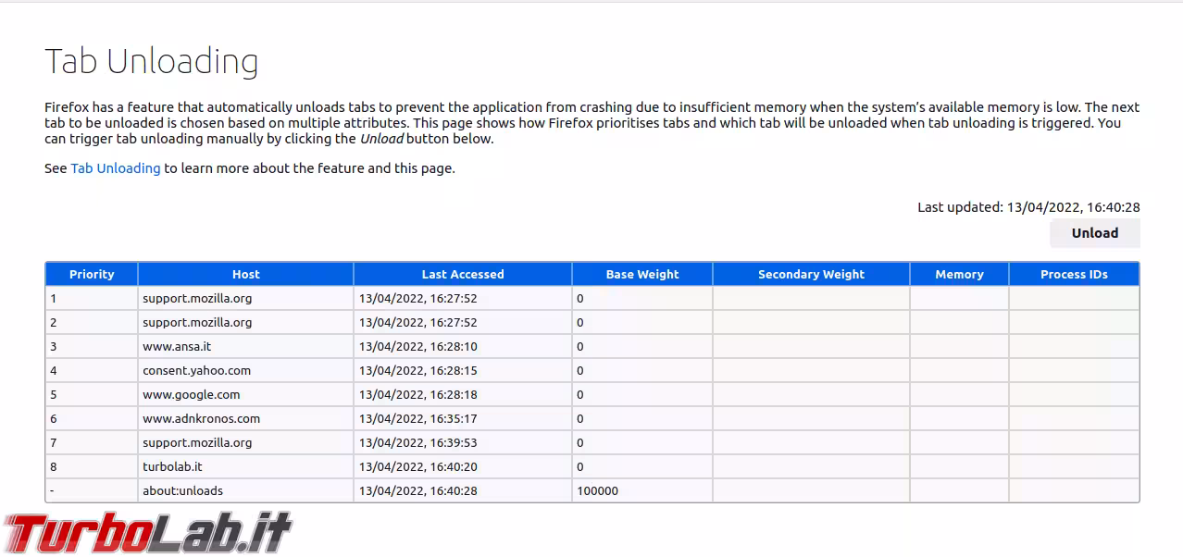Click the Host column header
Image resolution: width=1183 pixels, height=557 pixels.
tap(245, 274)
